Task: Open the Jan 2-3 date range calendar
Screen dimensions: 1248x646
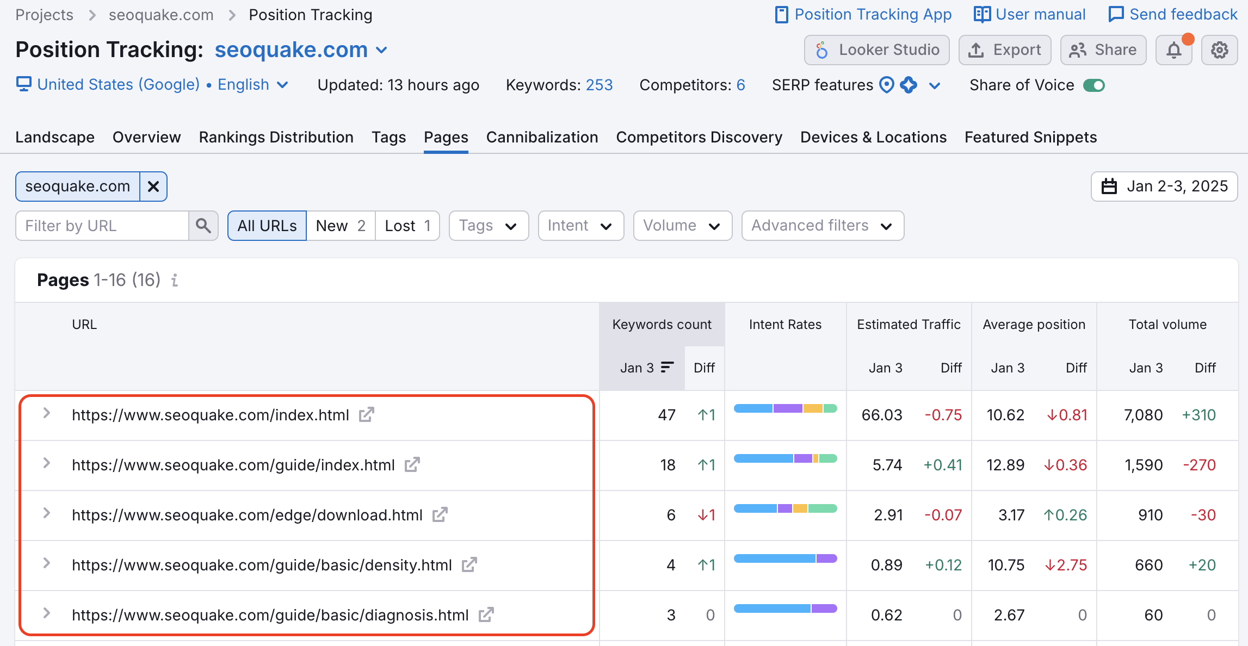Action: pyautogui.click(x=1164, y=186)
